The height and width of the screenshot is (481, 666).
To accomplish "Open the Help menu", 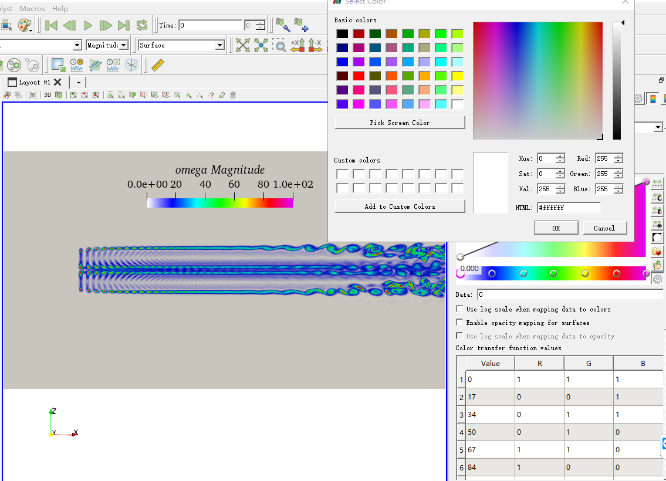I will (60, 9).
